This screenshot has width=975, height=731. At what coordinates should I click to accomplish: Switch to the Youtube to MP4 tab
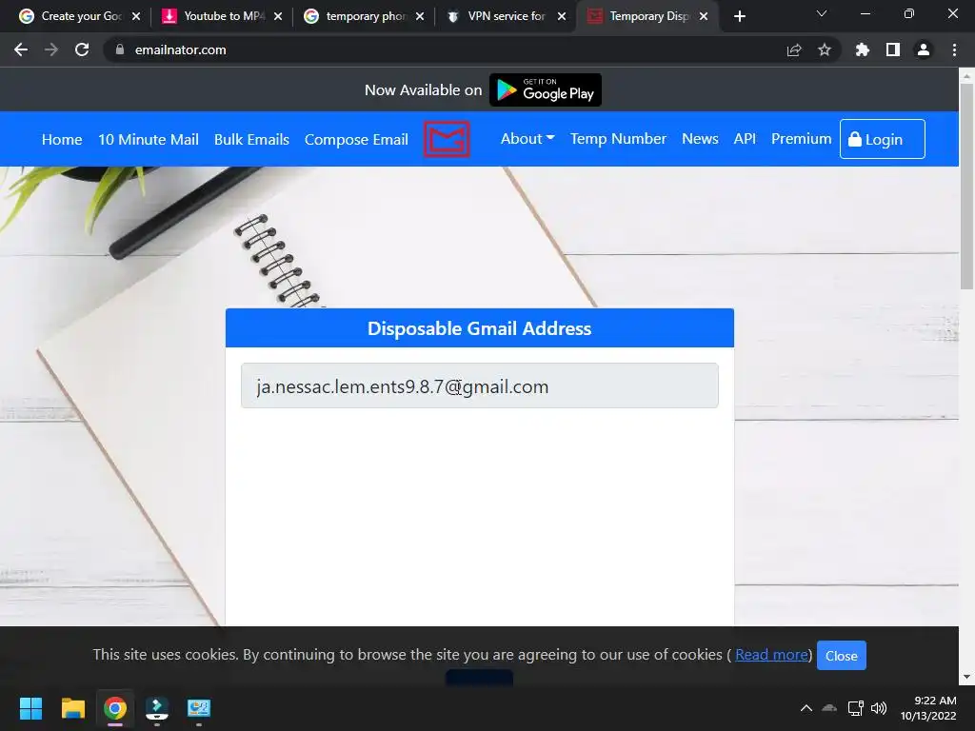[x=223, y=16]
